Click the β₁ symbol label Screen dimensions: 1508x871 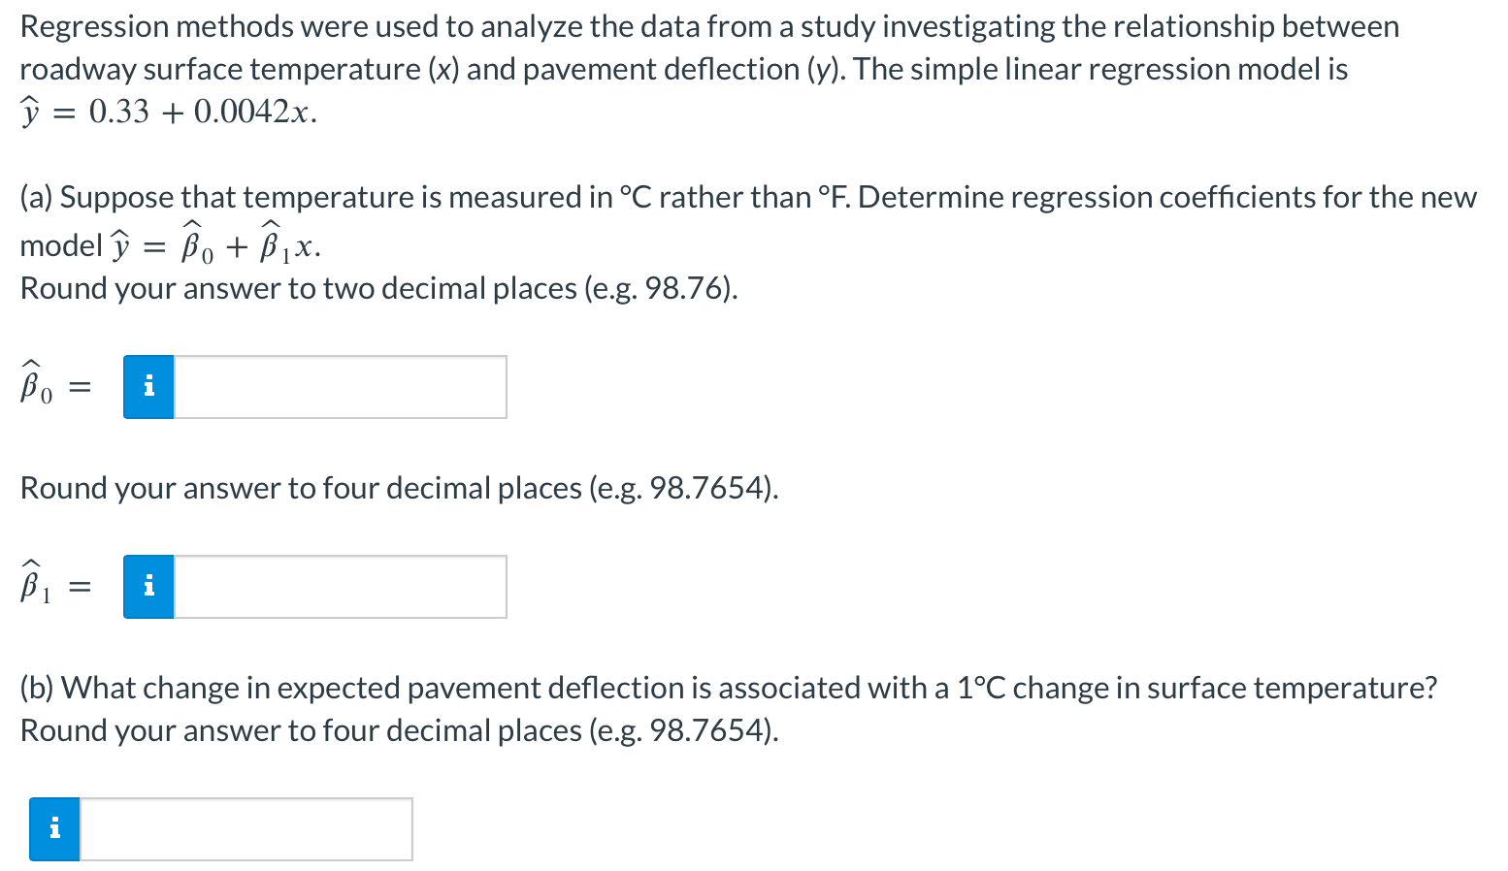[x=32, y=585]
